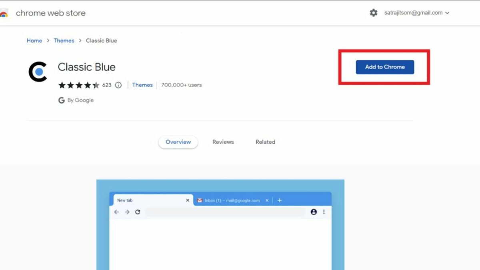Click the Add to Chrome button
The height and width of the screenshot is (270, 480).
coord(384,67)
